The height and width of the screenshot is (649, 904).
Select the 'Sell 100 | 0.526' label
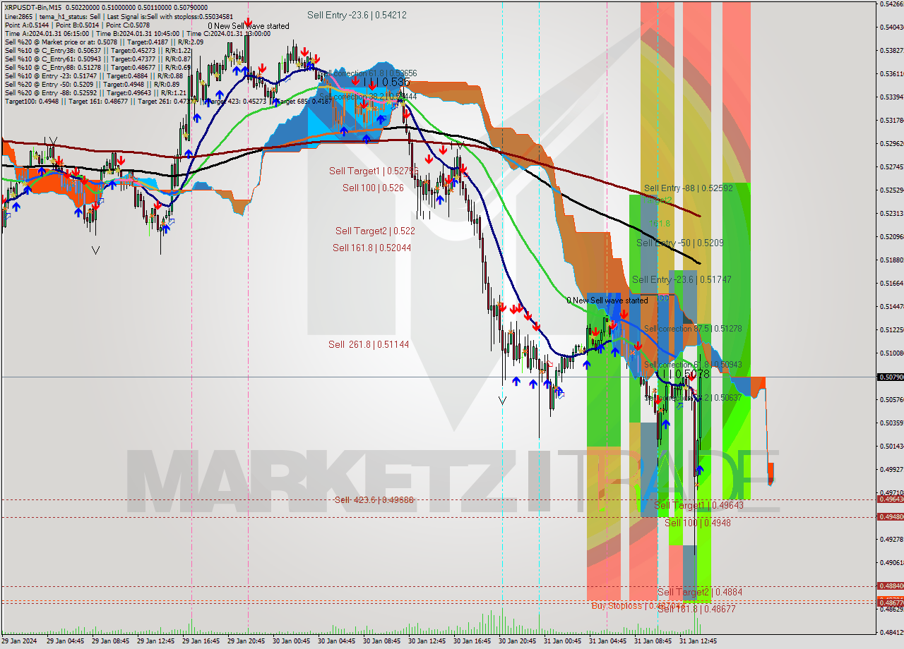373,188
